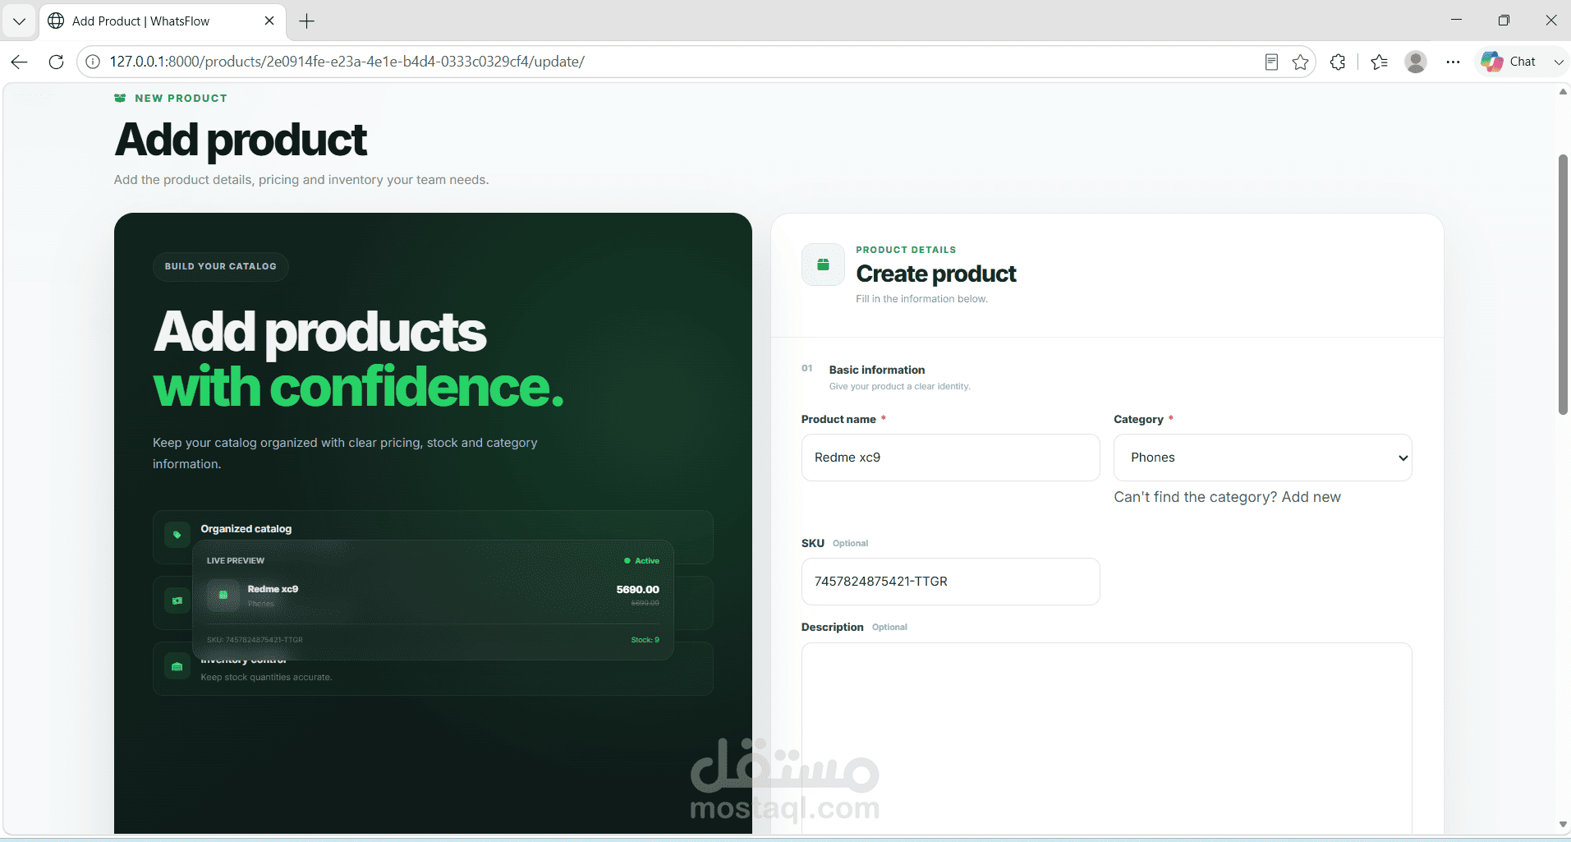Click the Basic information section heading
The height and width of the screenshot is (842, 1571).
click(877, 370)
